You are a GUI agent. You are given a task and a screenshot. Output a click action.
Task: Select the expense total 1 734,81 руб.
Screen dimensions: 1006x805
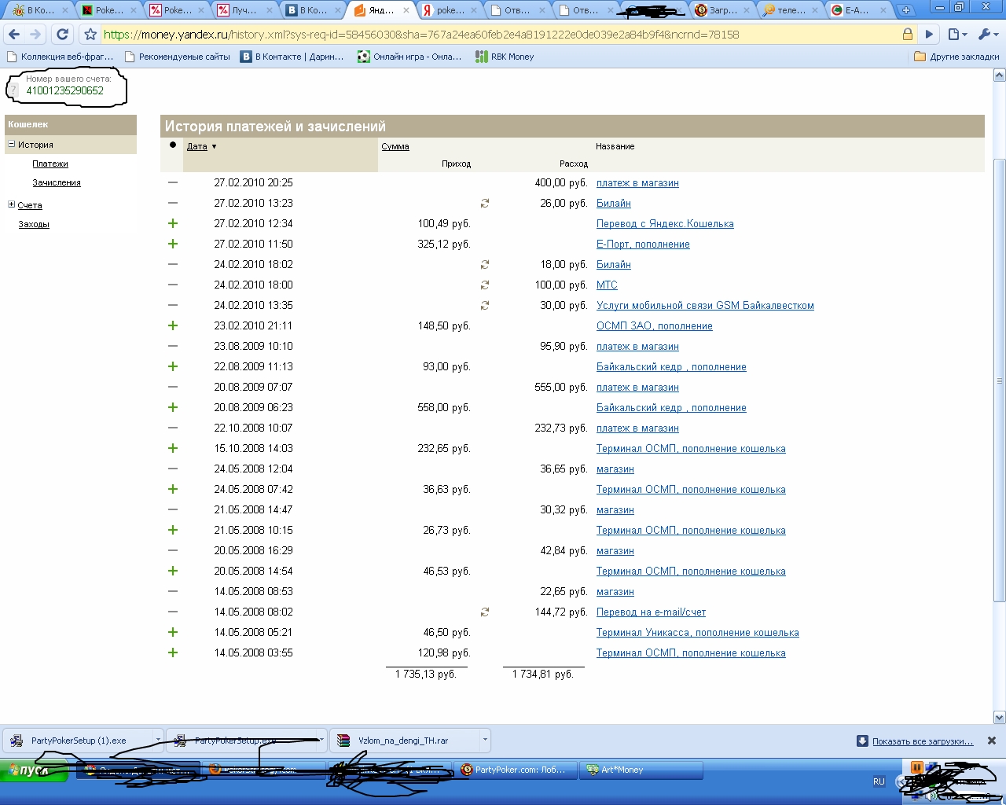click(543, 674)
